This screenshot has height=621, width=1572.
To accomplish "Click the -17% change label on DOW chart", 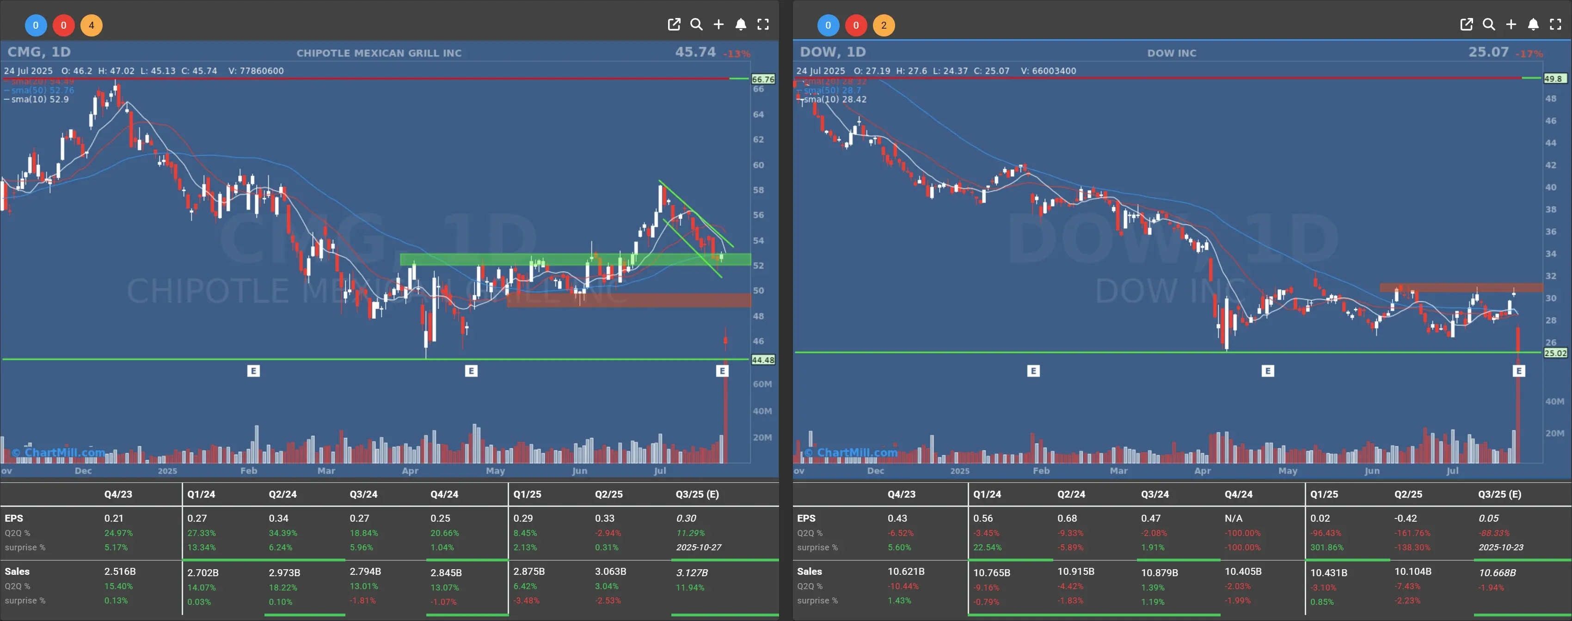I will 1529,54.
